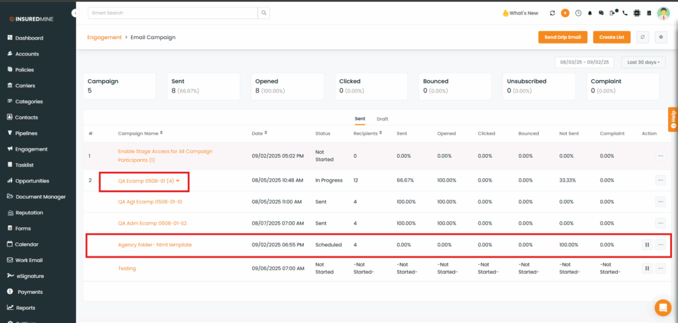
Task: Collapse the left sidebar with the chevron
Action: coord(75,13)
